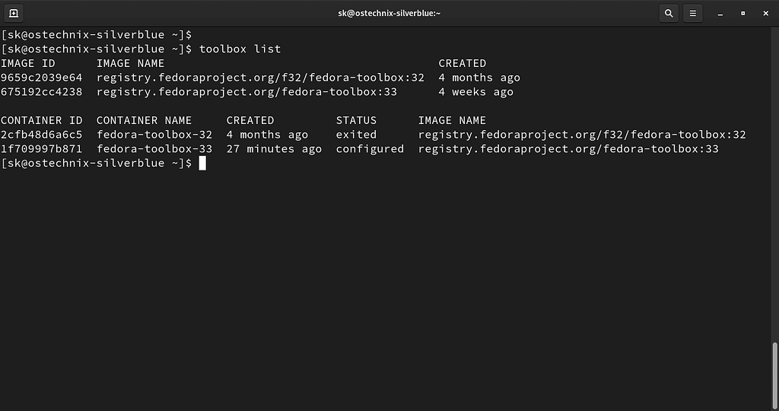Click the 'configured' status value

[x=370, y=149]
